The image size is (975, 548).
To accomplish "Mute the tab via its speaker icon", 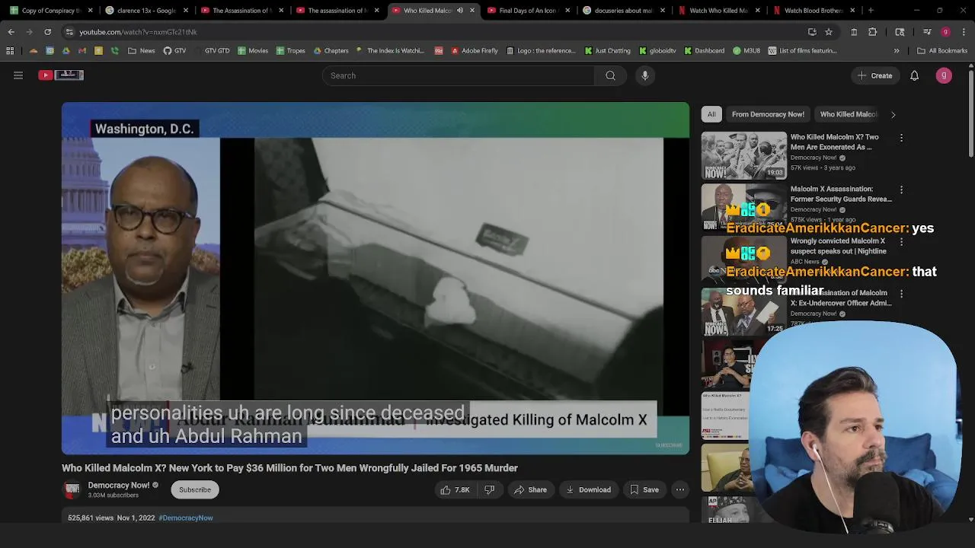I will (x=459, y=11).
